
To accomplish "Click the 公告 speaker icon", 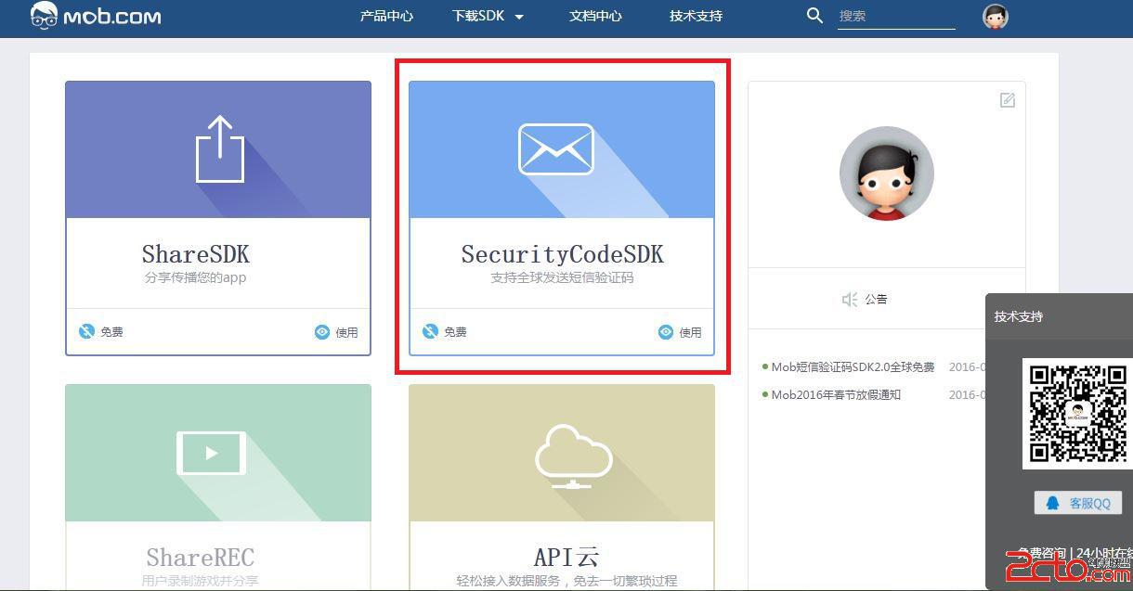I will [x=850, y=299].
